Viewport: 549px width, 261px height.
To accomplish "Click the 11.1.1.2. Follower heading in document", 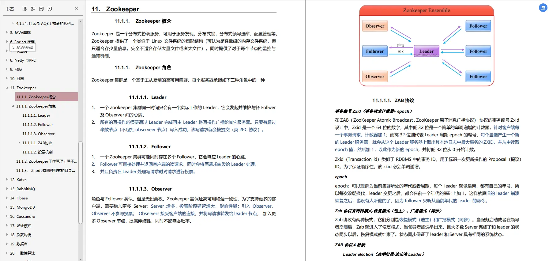I will click(150, 147).
